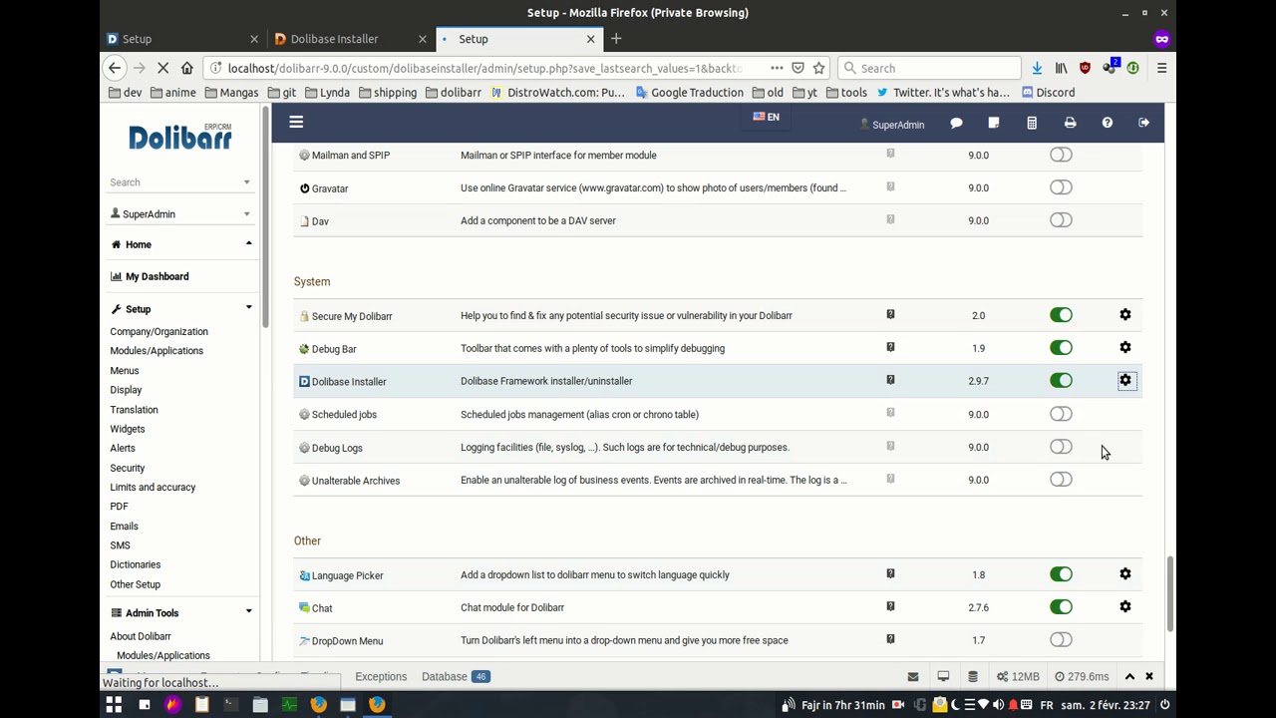Viewport: 1276px width, 718px height.
Task: Open debug bar mail envelope icon
Action: 912,676
